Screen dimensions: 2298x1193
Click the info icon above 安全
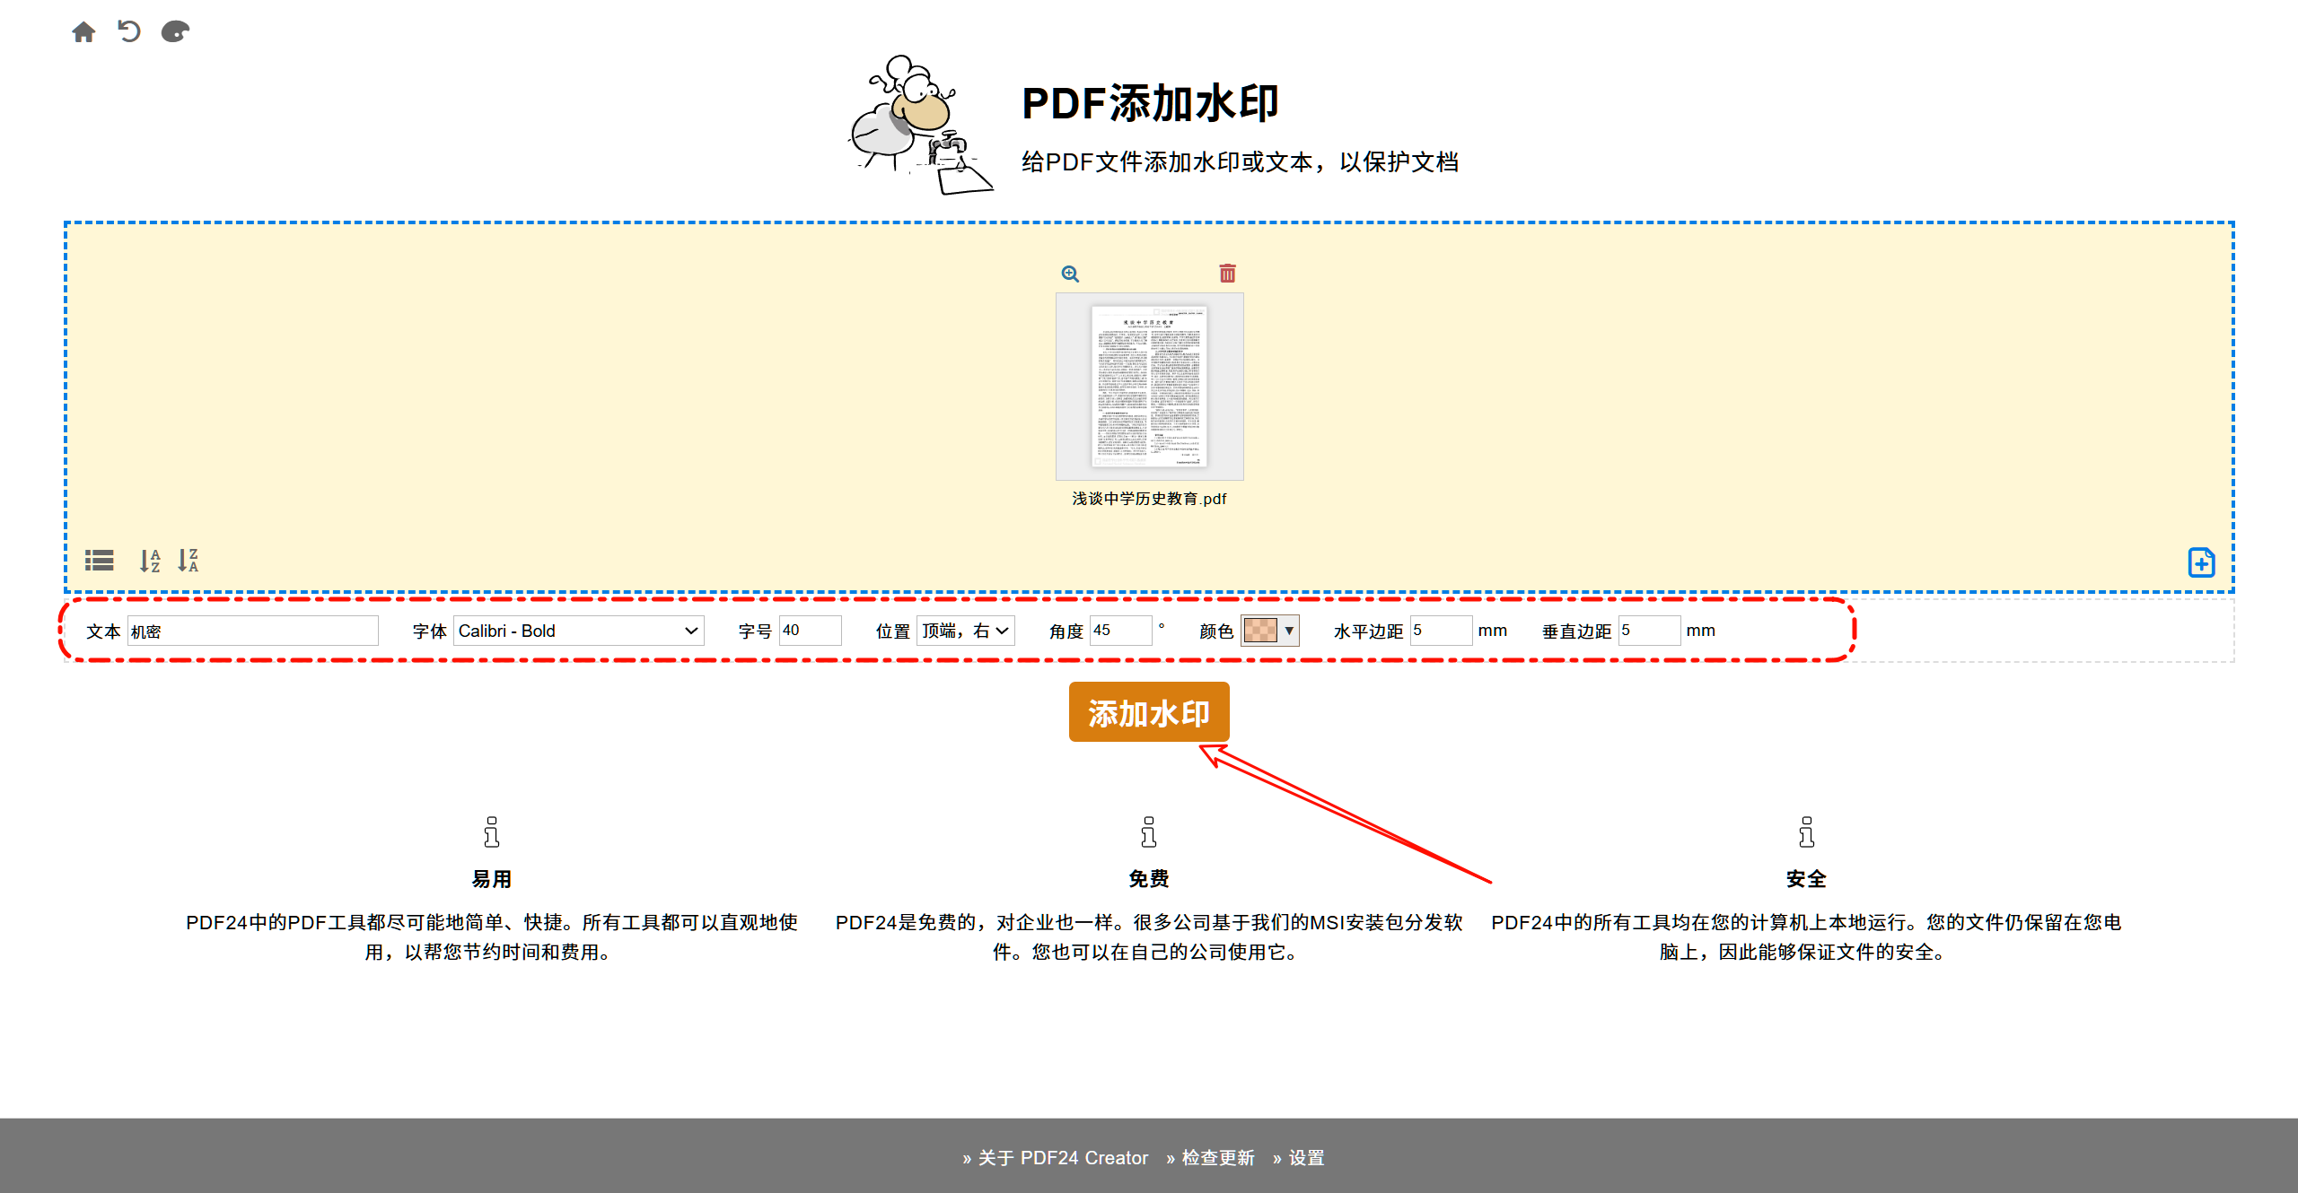click(1806, 832)
